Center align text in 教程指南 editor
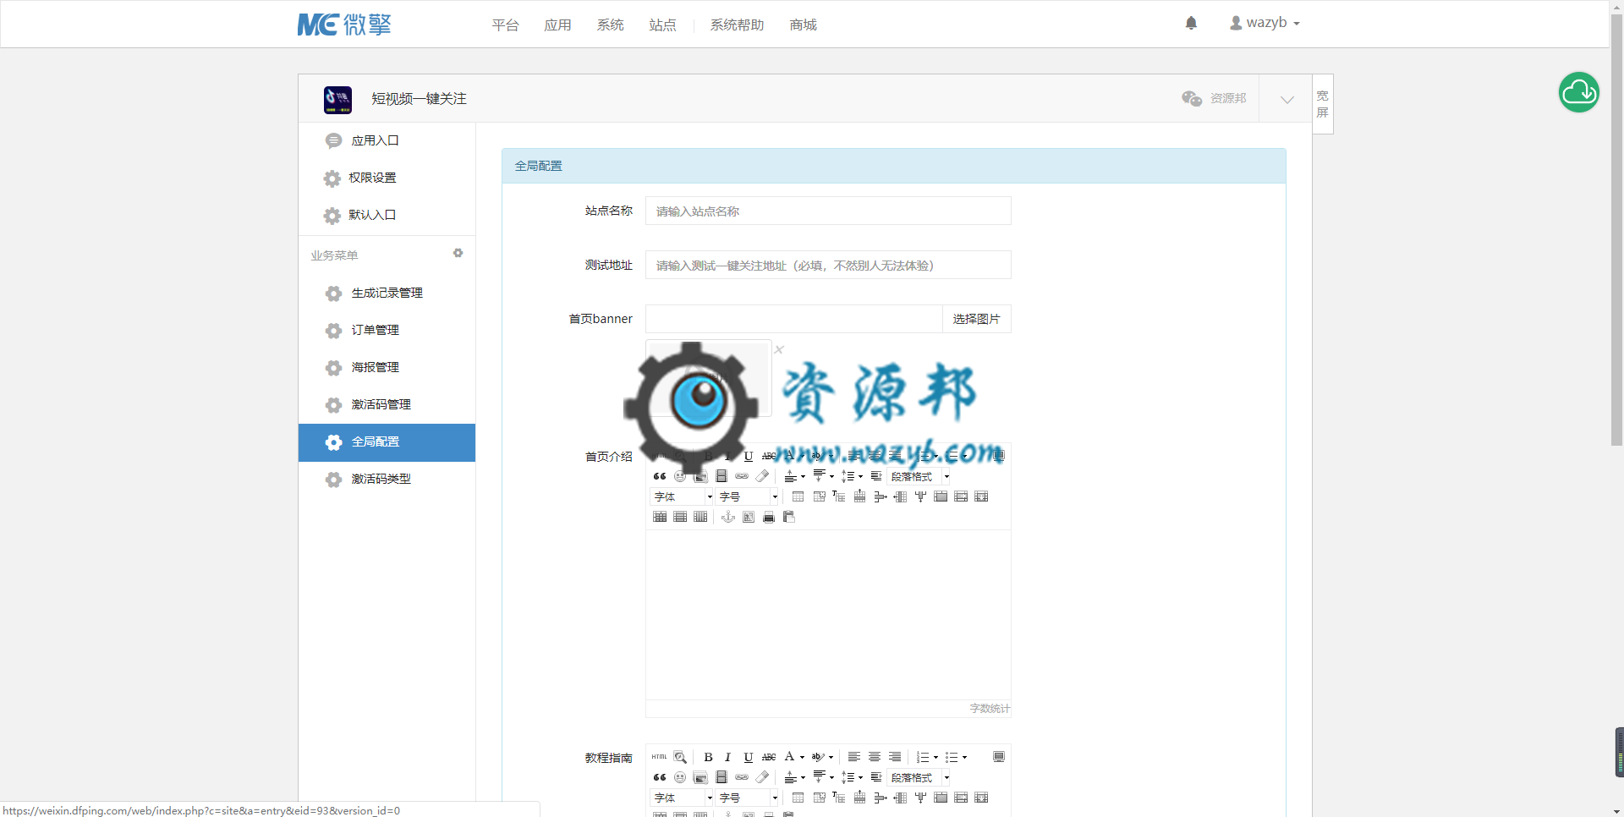This screenshot has height=817, width=1624. [x=875, y=757]
